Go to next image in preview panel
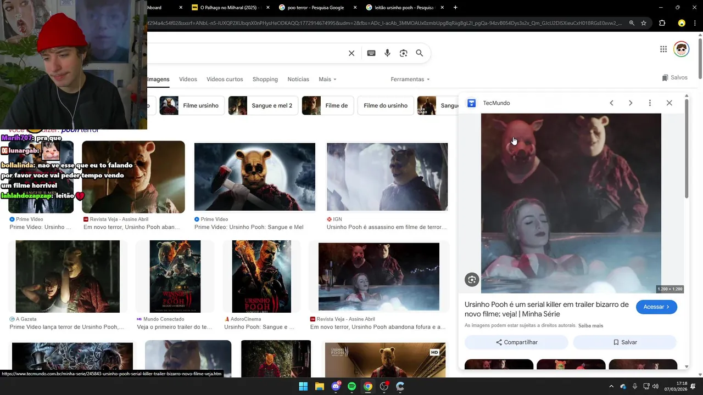 pyautogui.click(x=631, y=103)
